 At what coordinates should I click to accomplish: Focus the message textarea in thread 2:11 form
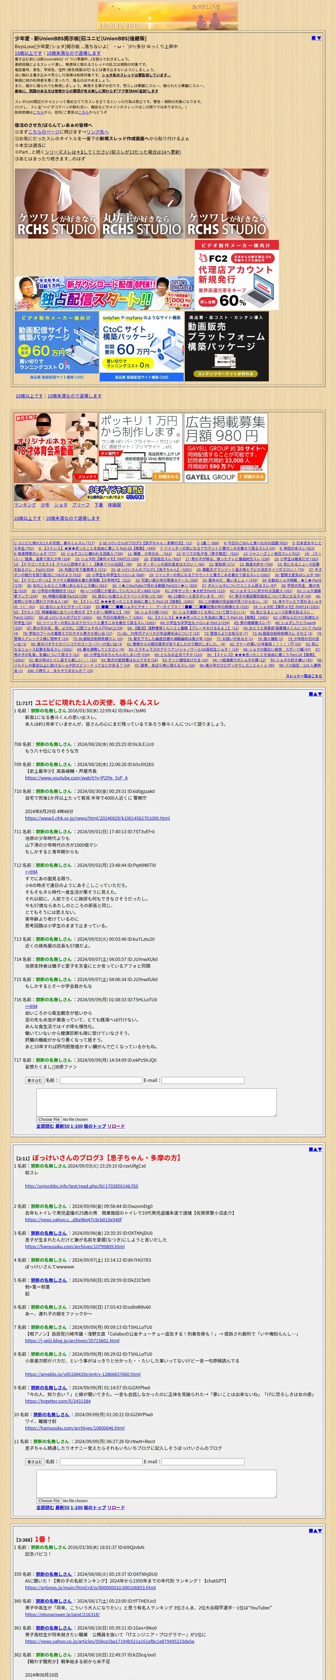coord(156,1483)
